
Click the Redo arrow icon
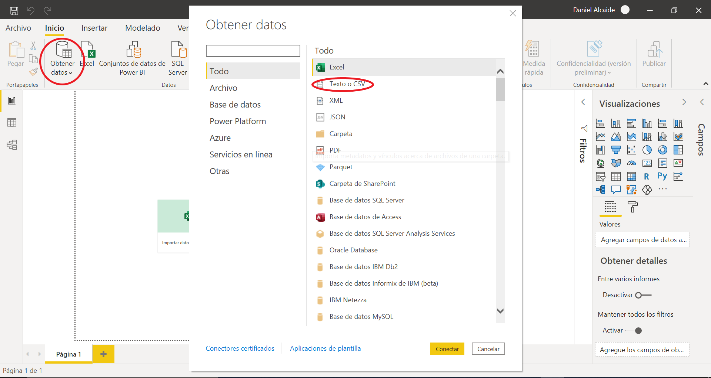click(47, 10)
